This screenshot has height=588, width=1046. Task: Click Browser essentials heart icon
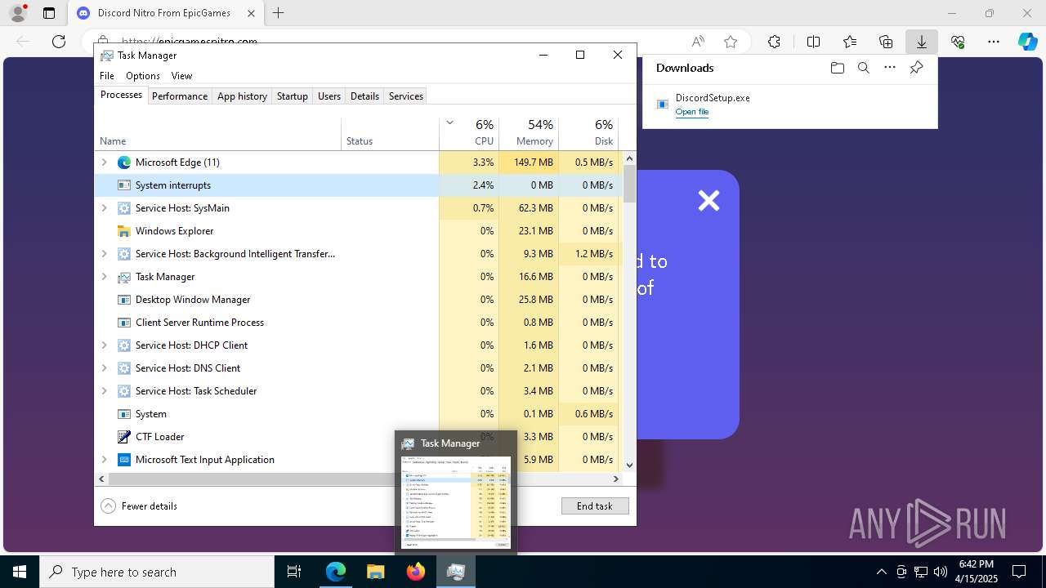(958, 42)
